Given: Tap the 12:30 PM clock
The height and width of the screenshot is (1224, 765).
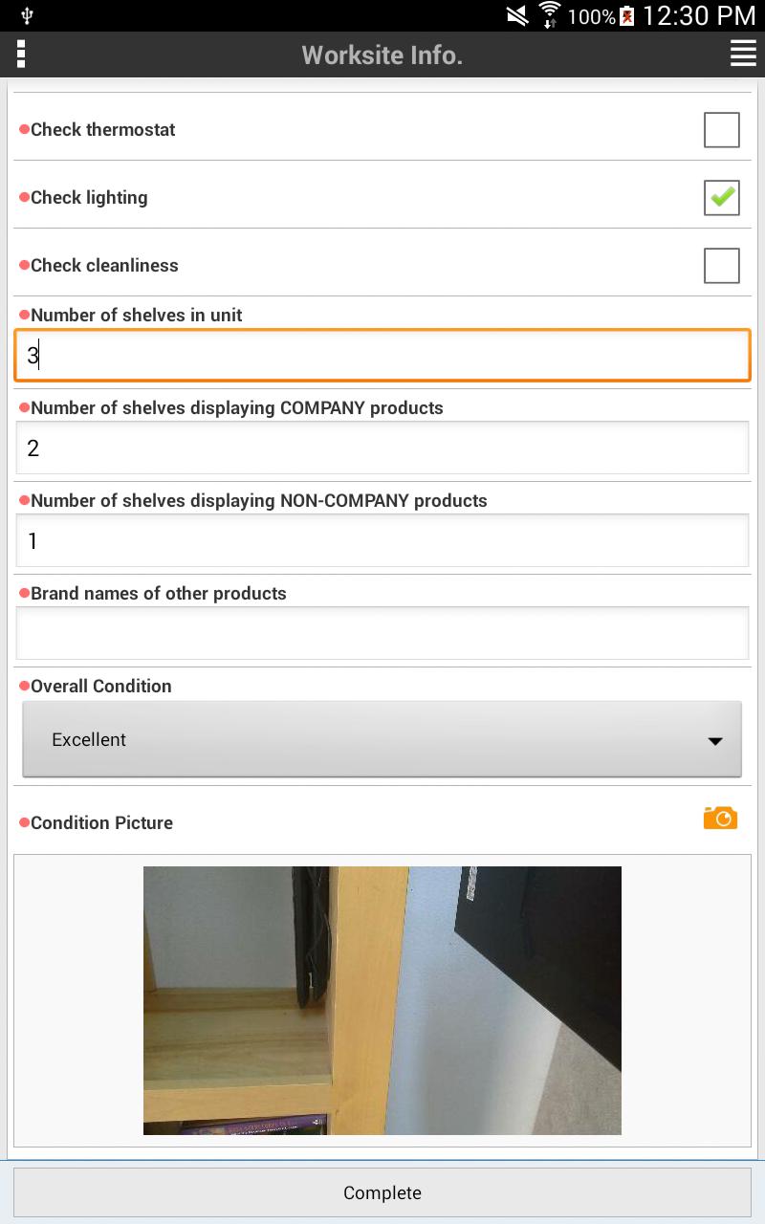Looking at the screenshot, I should 699,15.
